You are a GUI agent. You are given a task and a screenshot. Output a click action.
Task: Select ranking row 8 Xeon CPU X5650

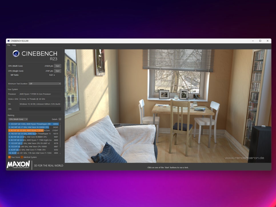33,146
